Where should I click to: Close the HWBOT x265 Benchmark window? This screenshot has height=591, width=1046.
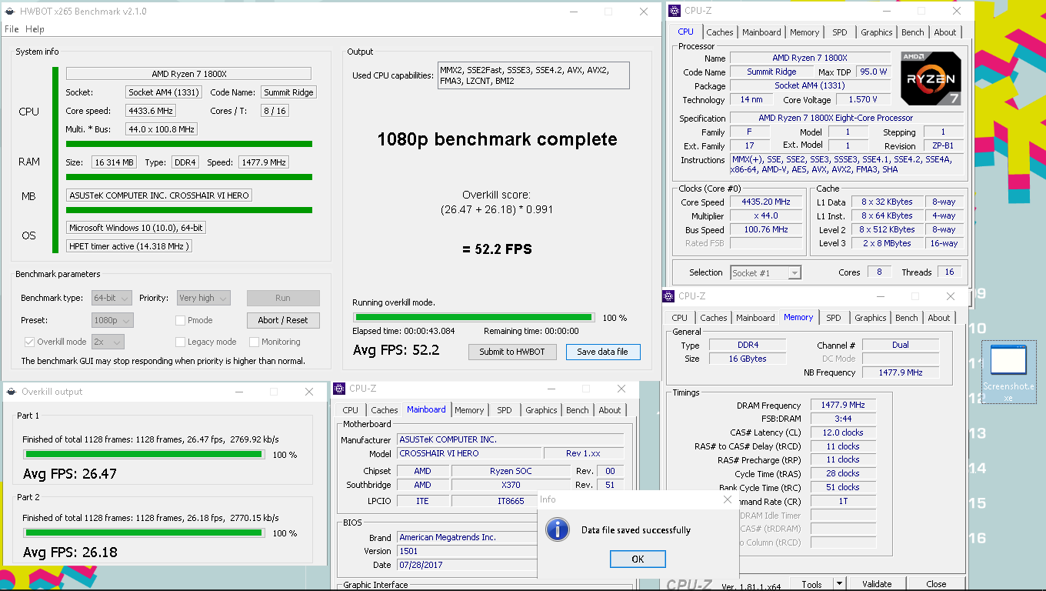[643, 12]
